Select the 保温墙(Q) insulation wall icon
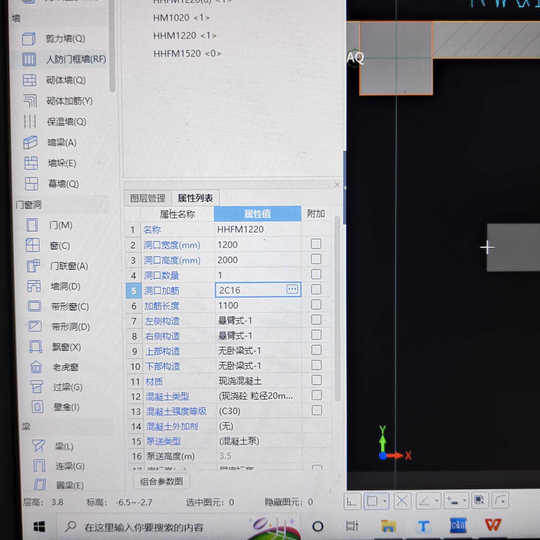Image resolution: width=540 pixels, height=540 pixels. click(30, 122)
